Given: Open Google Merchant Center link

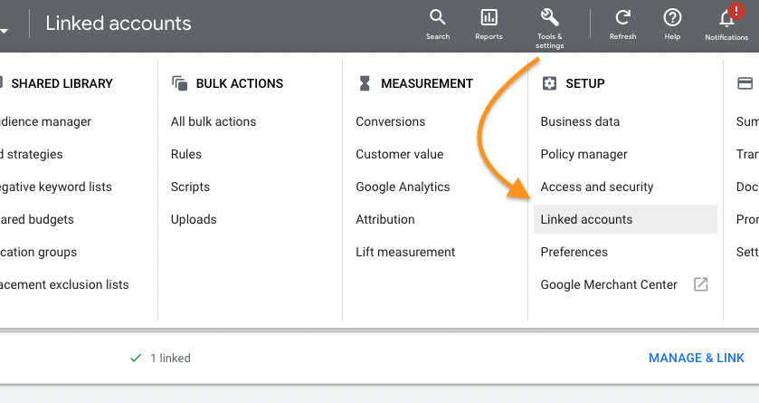Looking at the screenshot, I should click(x=608, y=284).
